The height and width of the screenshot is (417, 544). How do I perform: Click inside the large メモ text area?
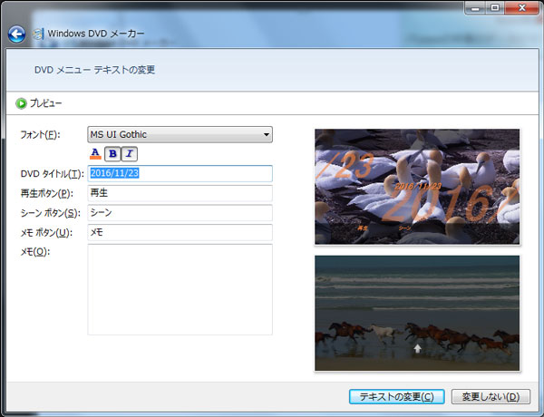(180, 289)
